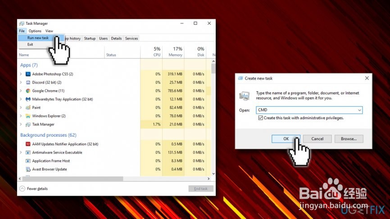The image size is (390, 219).
Task: Sort by the Disk column header
Action: tap(195, 52)
